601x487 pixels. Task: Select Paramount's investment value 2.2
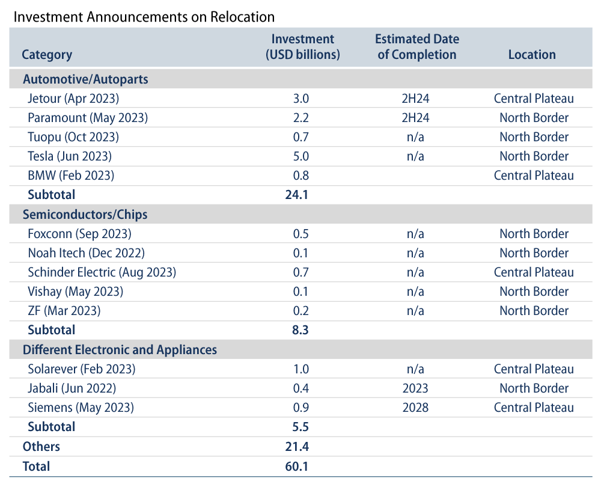301,118
